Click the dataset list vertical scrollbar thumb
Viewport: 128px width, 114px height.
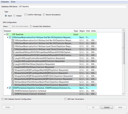pyautogui.click(x=123, y=48)
